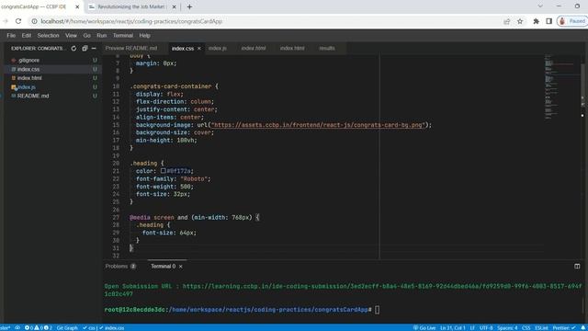Close the Revolutionizing the Job Market tab
Image resolution: width=588 pixels, height=331 pixels.
tap(174, 6)
